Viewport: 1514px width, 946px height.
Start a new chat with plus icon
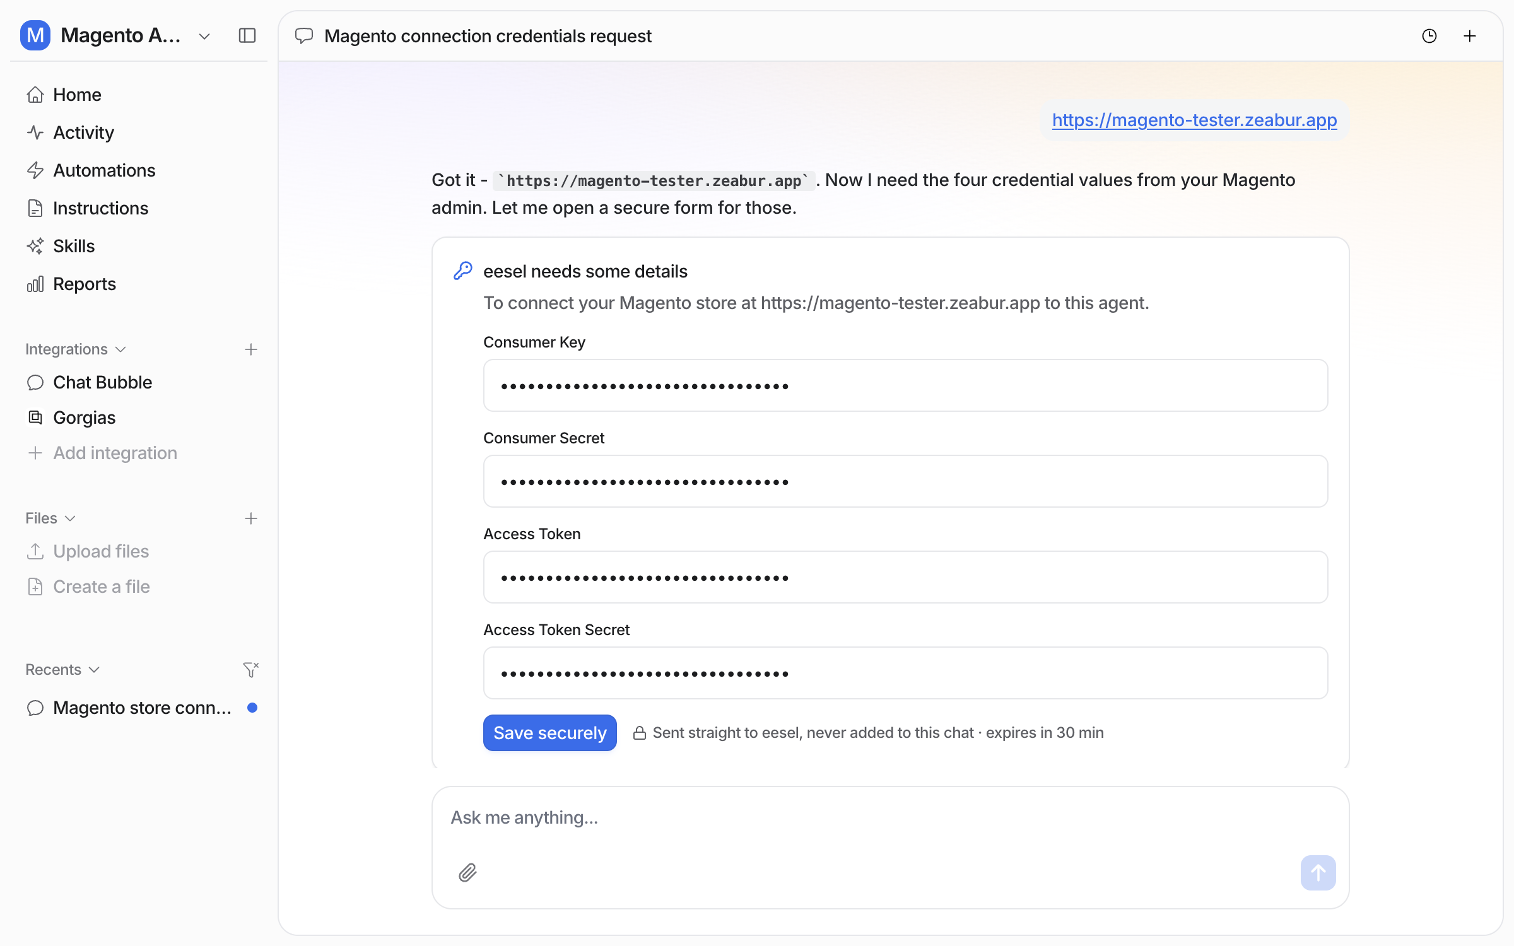click(1470, 36)
